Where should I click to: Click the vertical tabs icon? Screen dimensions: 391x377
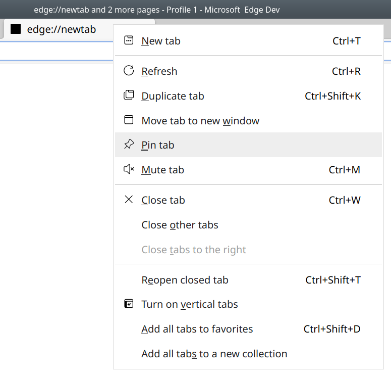(x=129, y=304)
